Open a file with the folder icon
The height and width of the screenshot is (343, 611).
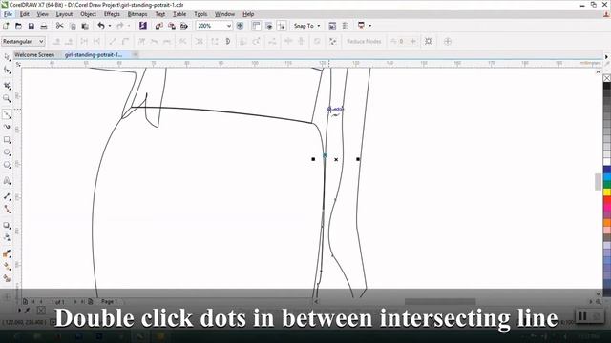click(18, 26)
